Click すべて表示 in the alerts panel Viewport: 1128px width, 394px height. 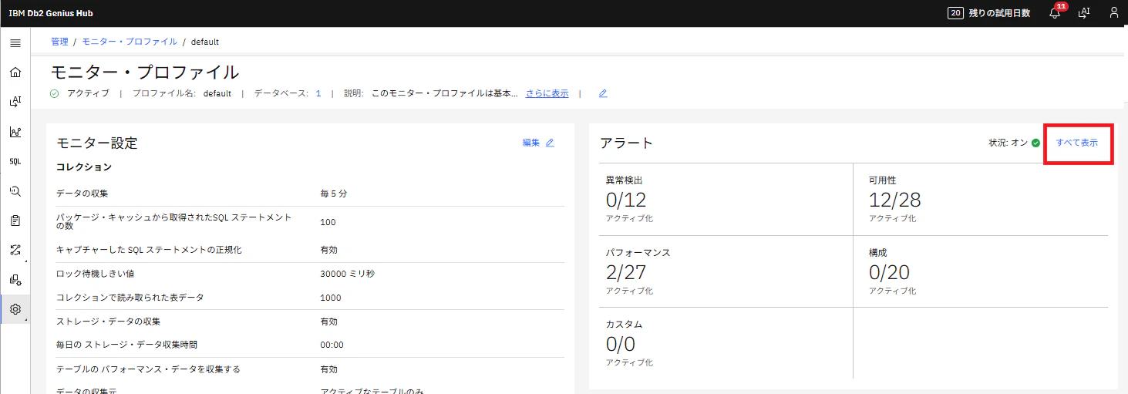coord(1077,143)
